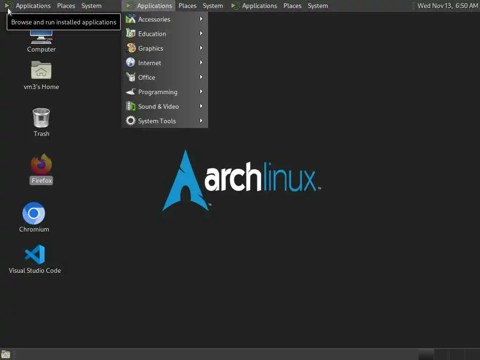Expand the Office submenu arrow
Image resolution: width=480 pixels, height=360 pixels.
point(201,77)
